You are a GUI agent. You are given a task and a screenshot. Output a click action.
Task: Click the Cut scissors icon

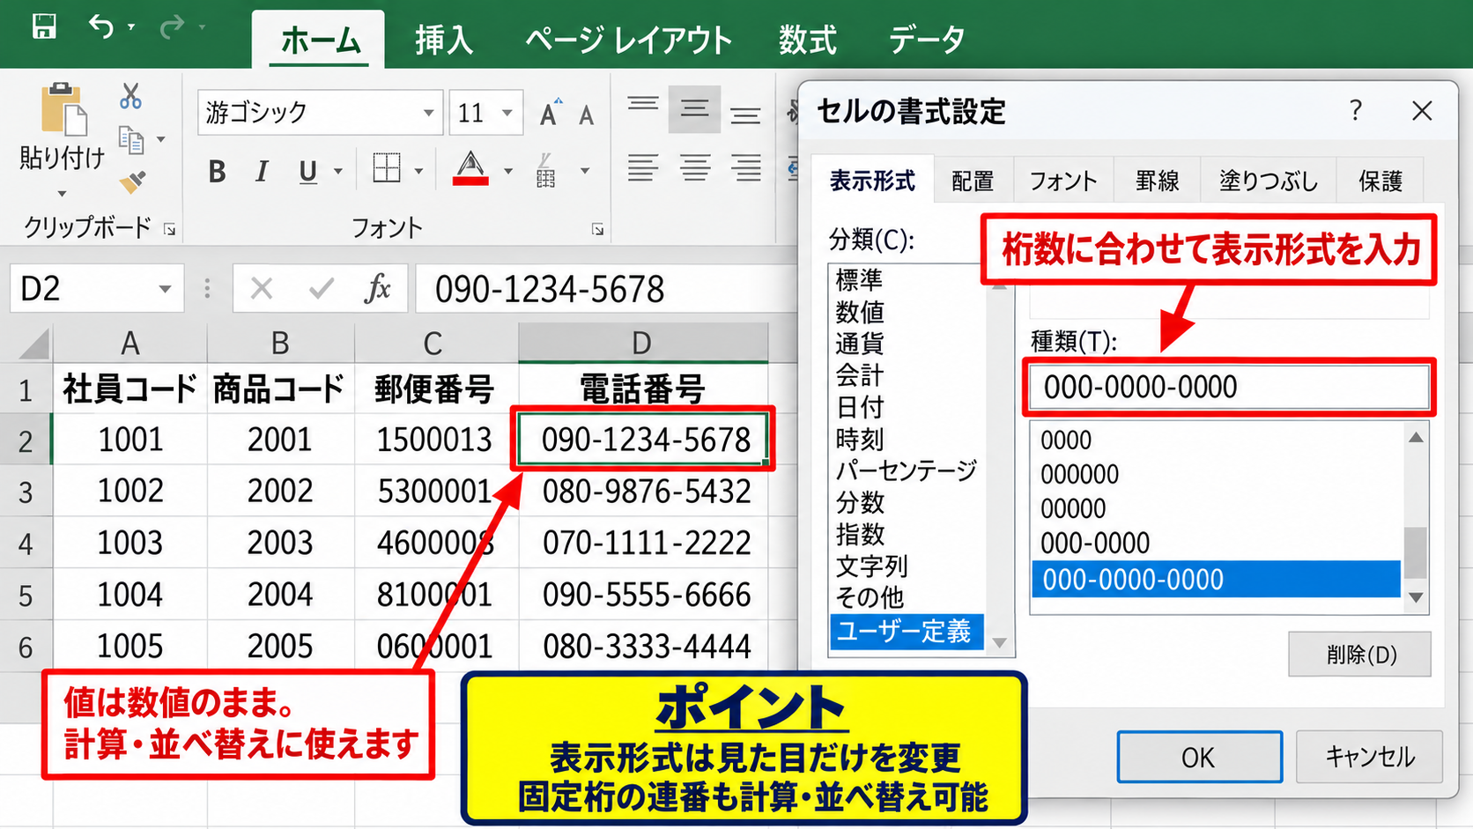[130, 96]
